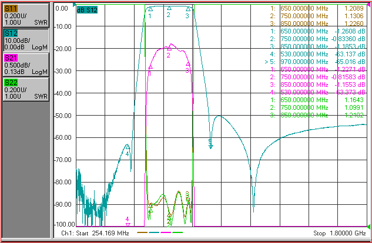372x243 pixels.
Task: Click the green S22 legend line
Action: (177, 232)
